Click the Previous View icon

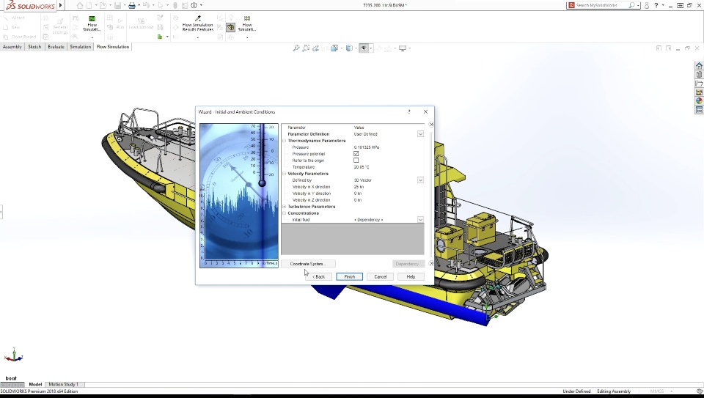point(315,48)
